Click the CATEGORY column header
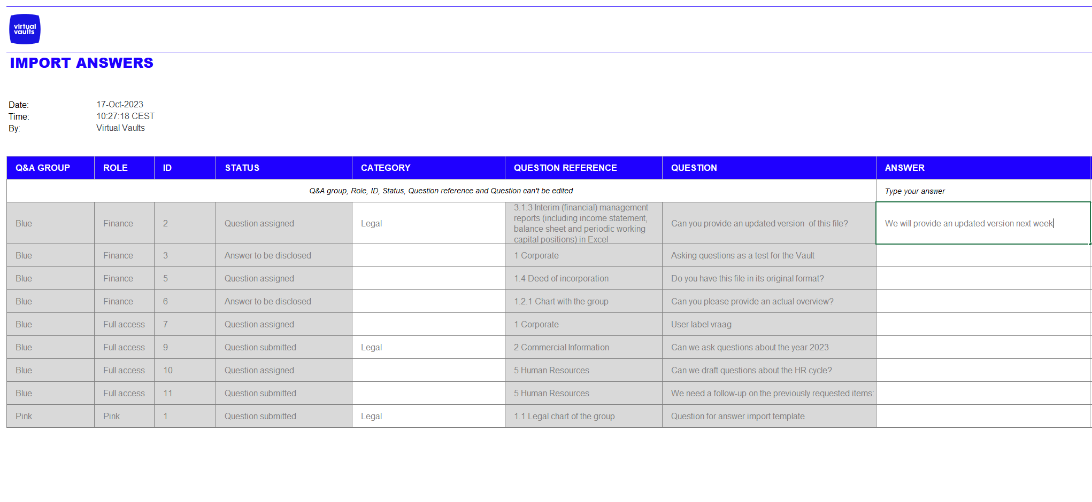The height and width of the screenshot is (502, 1092). (428, 168)
